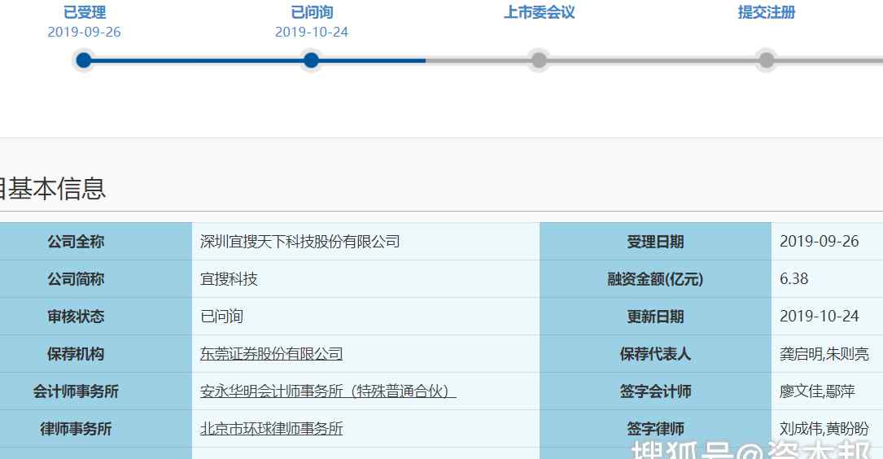This screenshot has height=459, width=883.
Task: Click the 公司简称 header cell
Action: pos(96,279)
